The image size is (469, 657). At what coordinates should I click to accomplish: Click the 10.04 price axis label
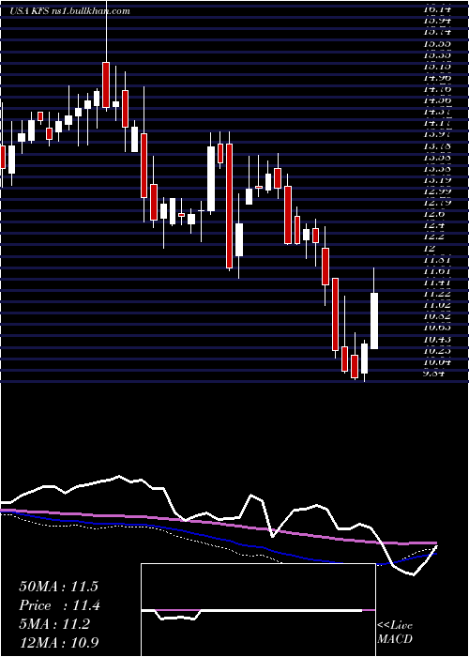(438, 362)
